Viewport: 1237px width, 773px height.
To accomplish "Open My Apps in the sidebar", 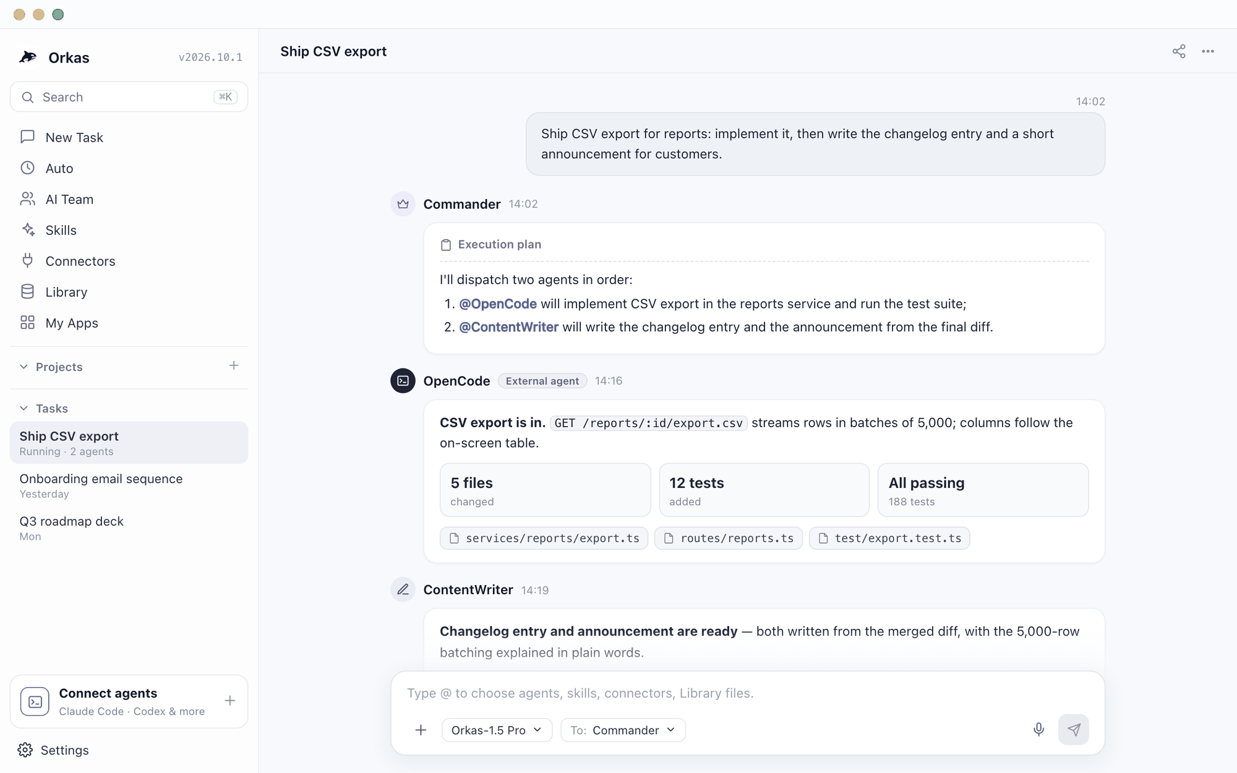I will [x=129, y=323].
